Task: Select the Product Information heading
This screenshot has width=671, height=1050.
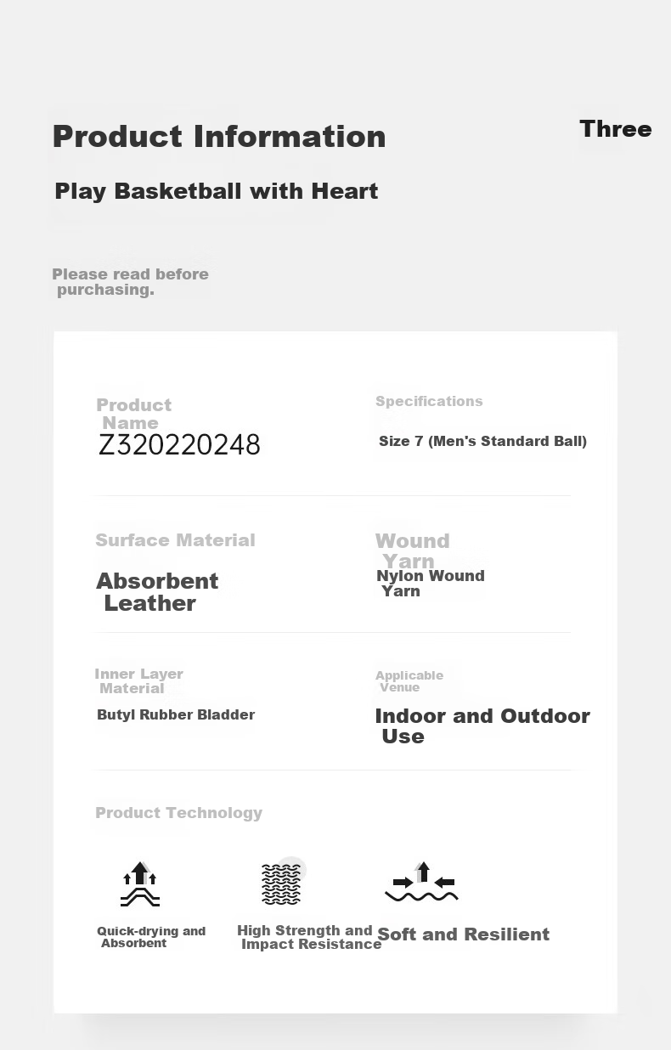Action: (x=219, y=137)
